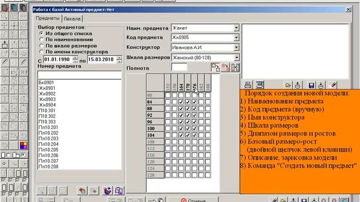Click the 'Полнота' input field
This screenshot has height=202, width=360.
[179, 67]
